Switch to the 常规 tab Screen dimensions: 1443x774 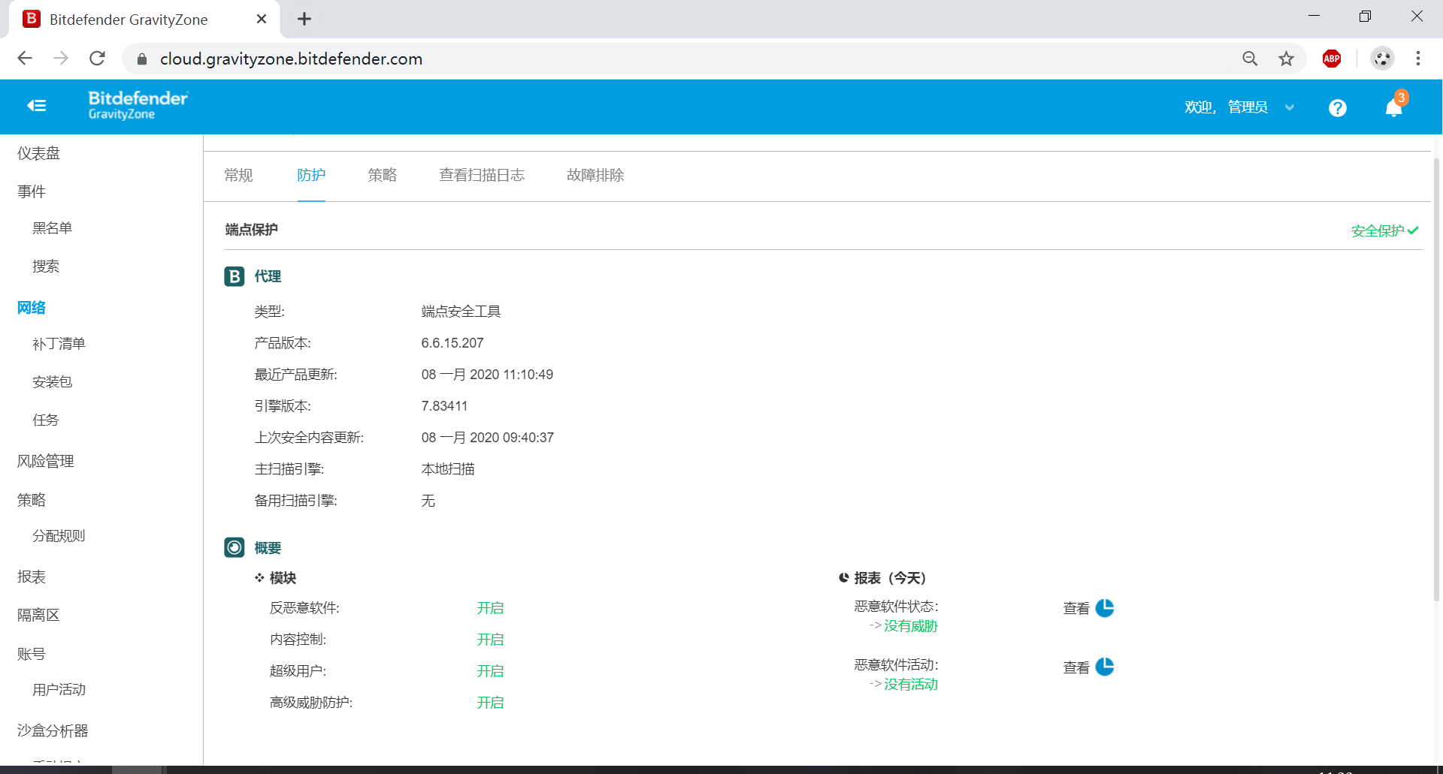238,175
